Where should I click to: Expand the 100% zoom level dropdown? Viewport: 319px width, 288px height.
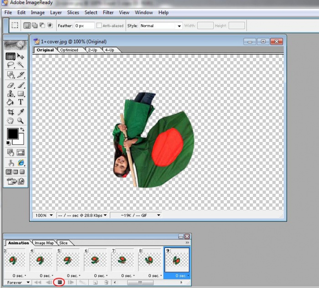tap(44, 215)
